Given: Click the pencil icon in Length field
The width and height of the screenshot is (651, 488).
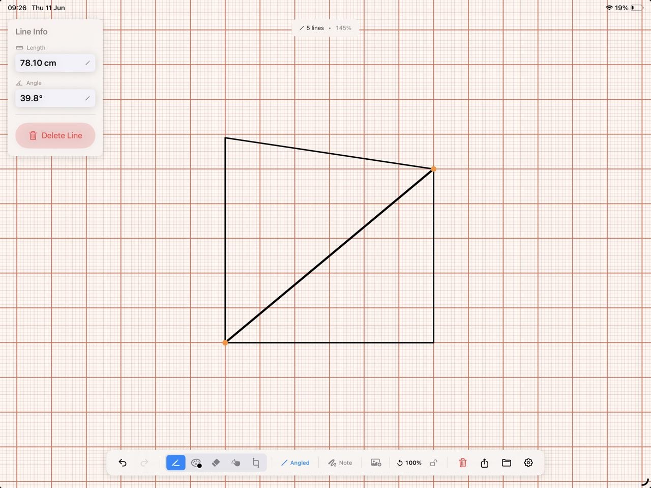Looking at the screenshot, I should click(87, 63).
